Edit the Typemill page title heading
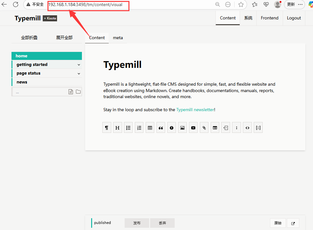313x230 pixels. click(x=122, y=65)
